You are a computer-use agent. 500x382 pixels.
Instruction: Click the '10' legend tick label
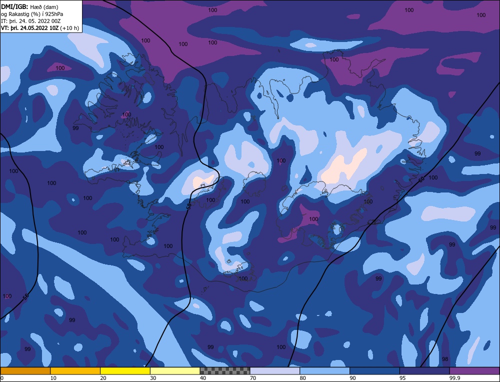(x=53, y=378)
